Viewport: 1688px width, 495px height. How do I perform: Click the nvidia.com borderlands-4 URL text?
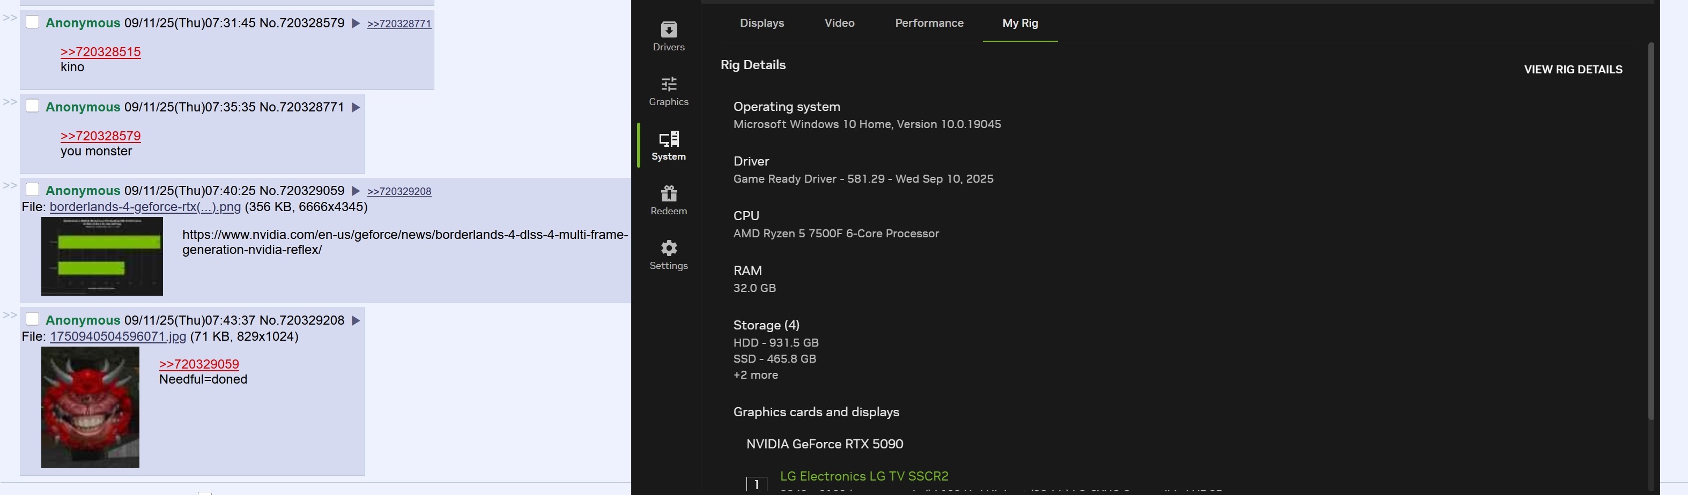(x=405, y=242)
